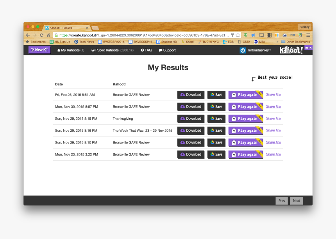Viewport: 336px width, 239px height.
Task: Go to previous page with Prev
Action: (x=282, y=201)
